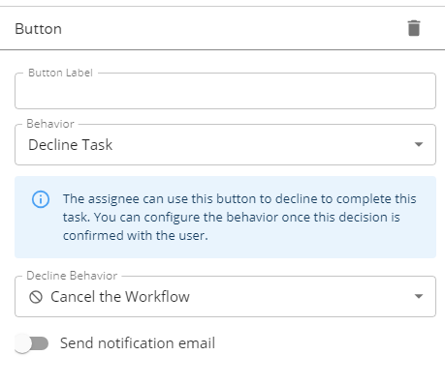This screenshot has height=385, width=445.
Task: Expand the Behavior field using its arrow
Action: [419, 144]
